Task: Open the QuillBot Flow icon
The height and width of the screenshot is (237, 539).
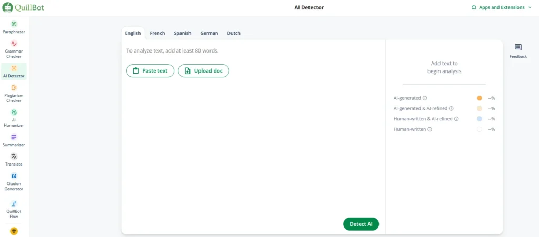Action: coord(14,203)
